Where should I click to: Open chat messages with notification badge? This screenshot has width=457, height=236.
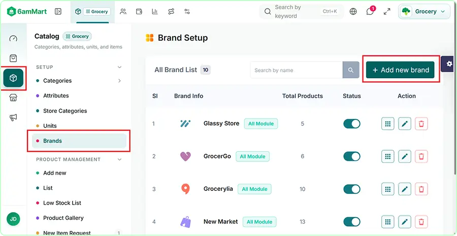pos(370,12)
